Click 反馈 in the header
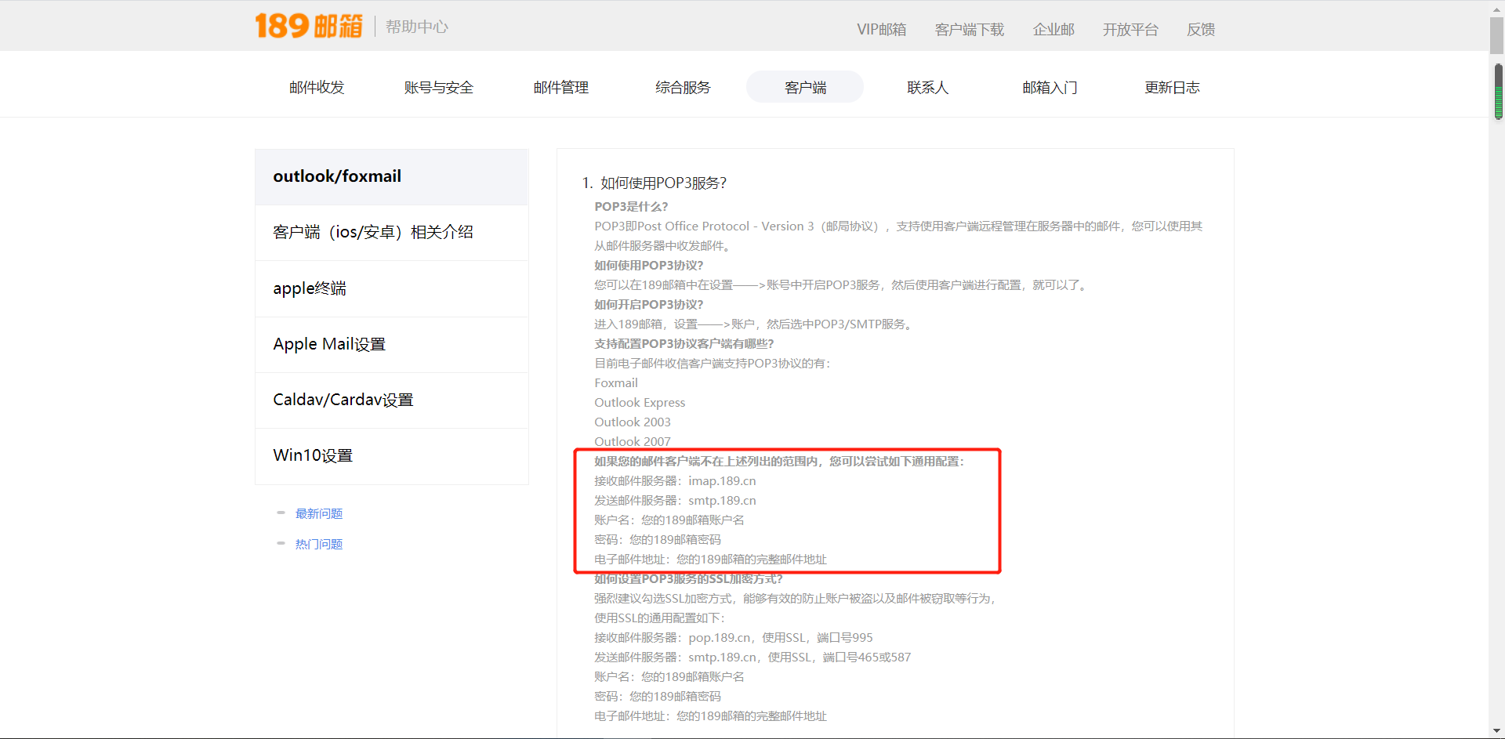The height and width of the screenshot is (739, 1505). (x=1201, y=30)
